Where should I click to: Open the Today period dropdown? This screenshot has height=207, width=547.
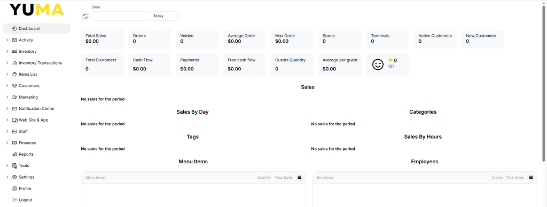[x=166, y=16]
